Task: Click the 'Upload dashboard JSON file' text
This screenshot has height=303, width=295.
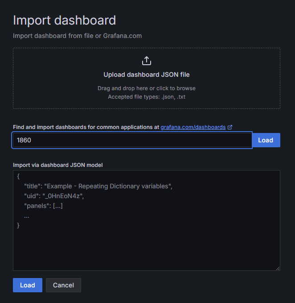Action: [x=147, y=75]
